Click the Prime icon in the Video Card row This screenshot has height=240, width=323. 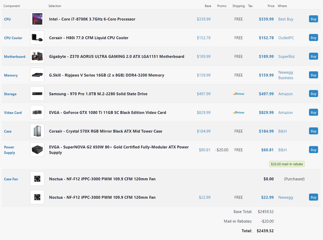pos(239,113)
